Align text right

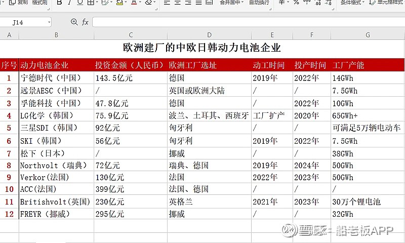pos(188,3)
